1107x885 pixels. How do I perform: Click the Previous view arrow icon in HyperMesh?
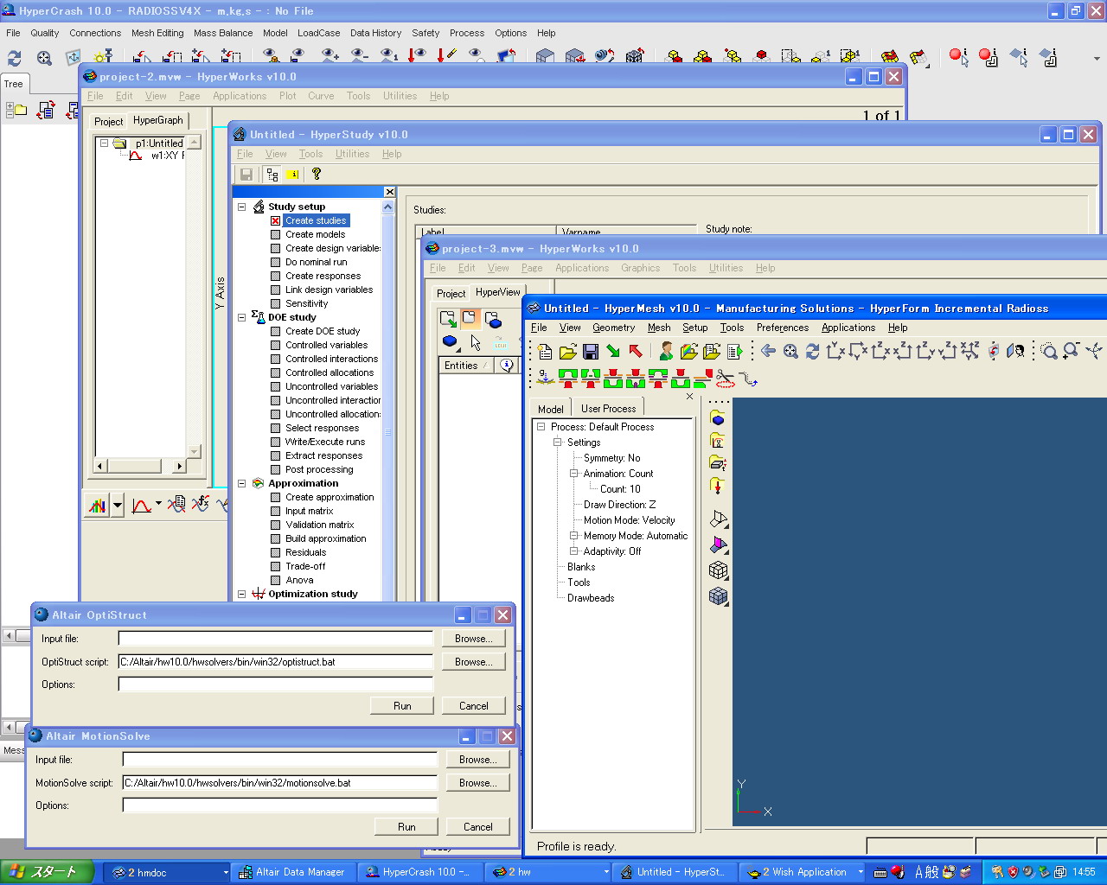coord(768,351)
